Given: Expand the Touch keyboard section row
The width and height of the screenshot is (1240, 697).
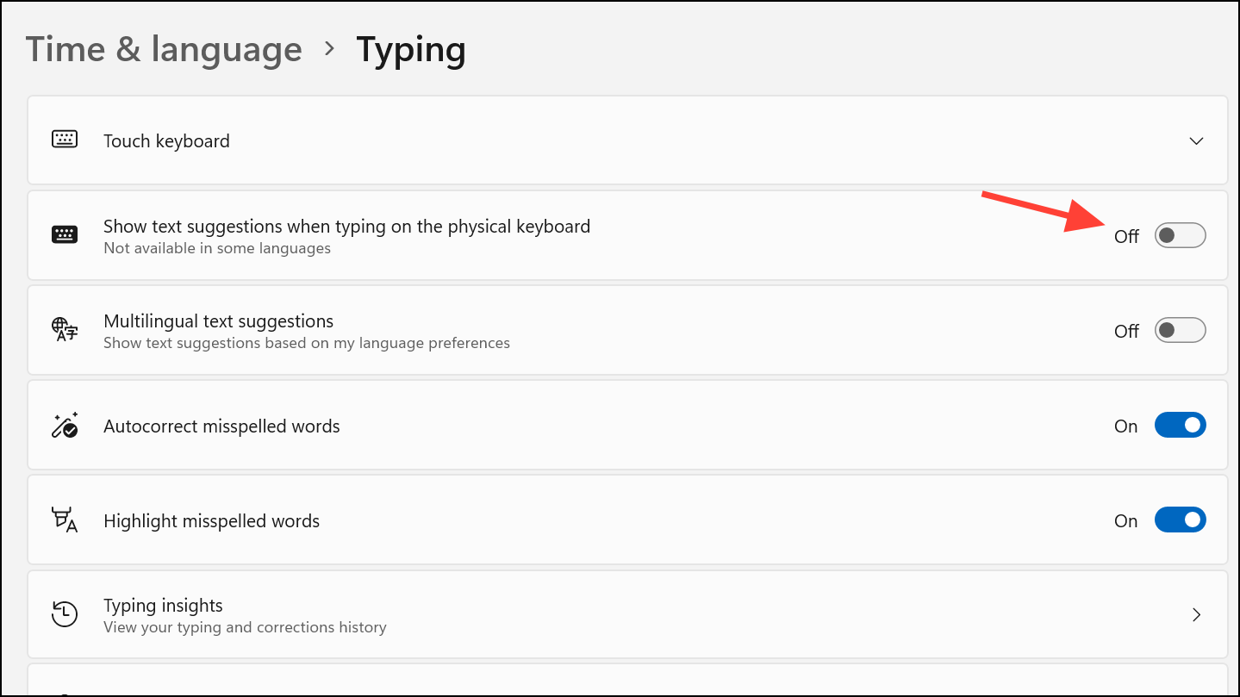Looking at the screenshot, I should (x=627, y=140).
